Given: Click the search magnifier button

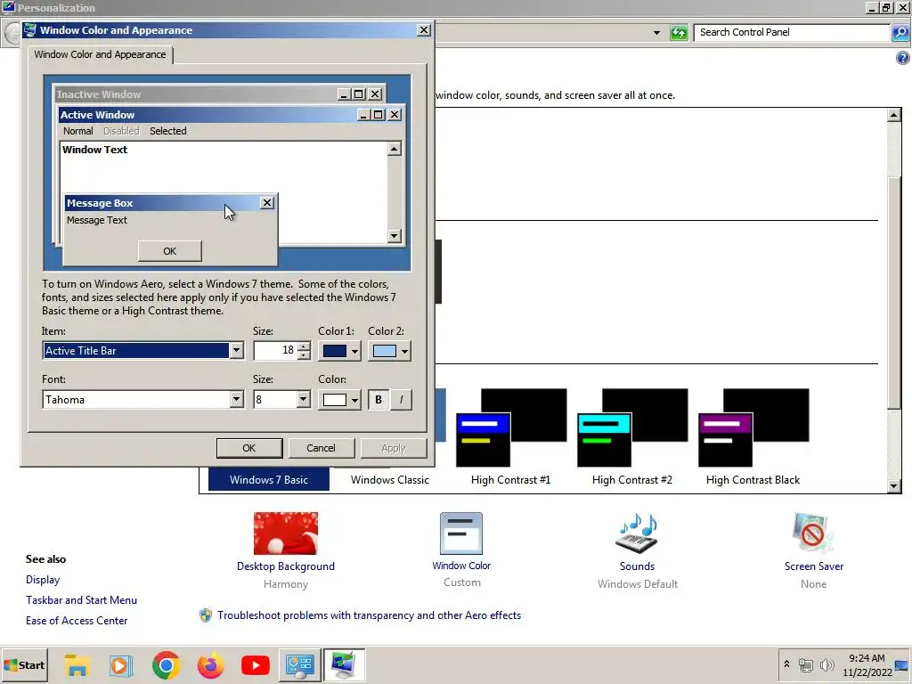Looking at the screenshot, I should (900, 33).
